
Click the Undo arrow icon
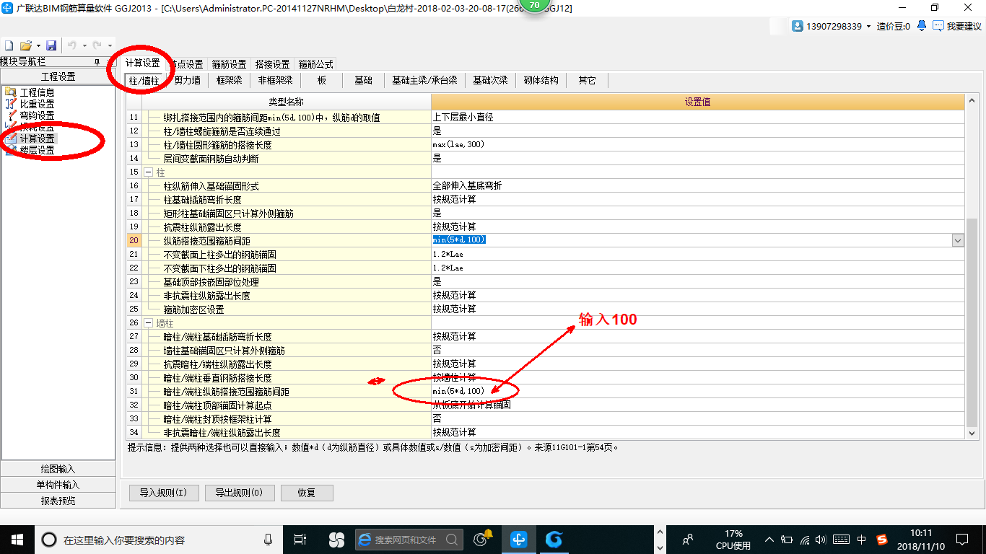72,45
